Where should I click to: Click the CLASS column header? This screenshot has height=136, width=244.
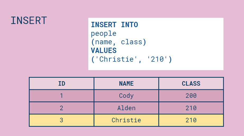pos(191,84)
